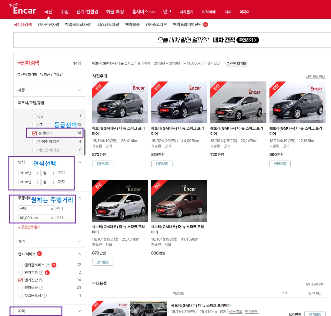Screen dimensions: 331x316
Task: Collapse the 엔카 서비스 section
Action: click(79, 254)
